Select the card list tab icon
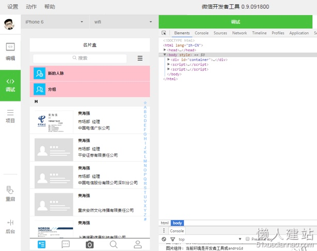The height and width of the screenshot is (251, 317). pyautogui.click(x=41, y=245)
